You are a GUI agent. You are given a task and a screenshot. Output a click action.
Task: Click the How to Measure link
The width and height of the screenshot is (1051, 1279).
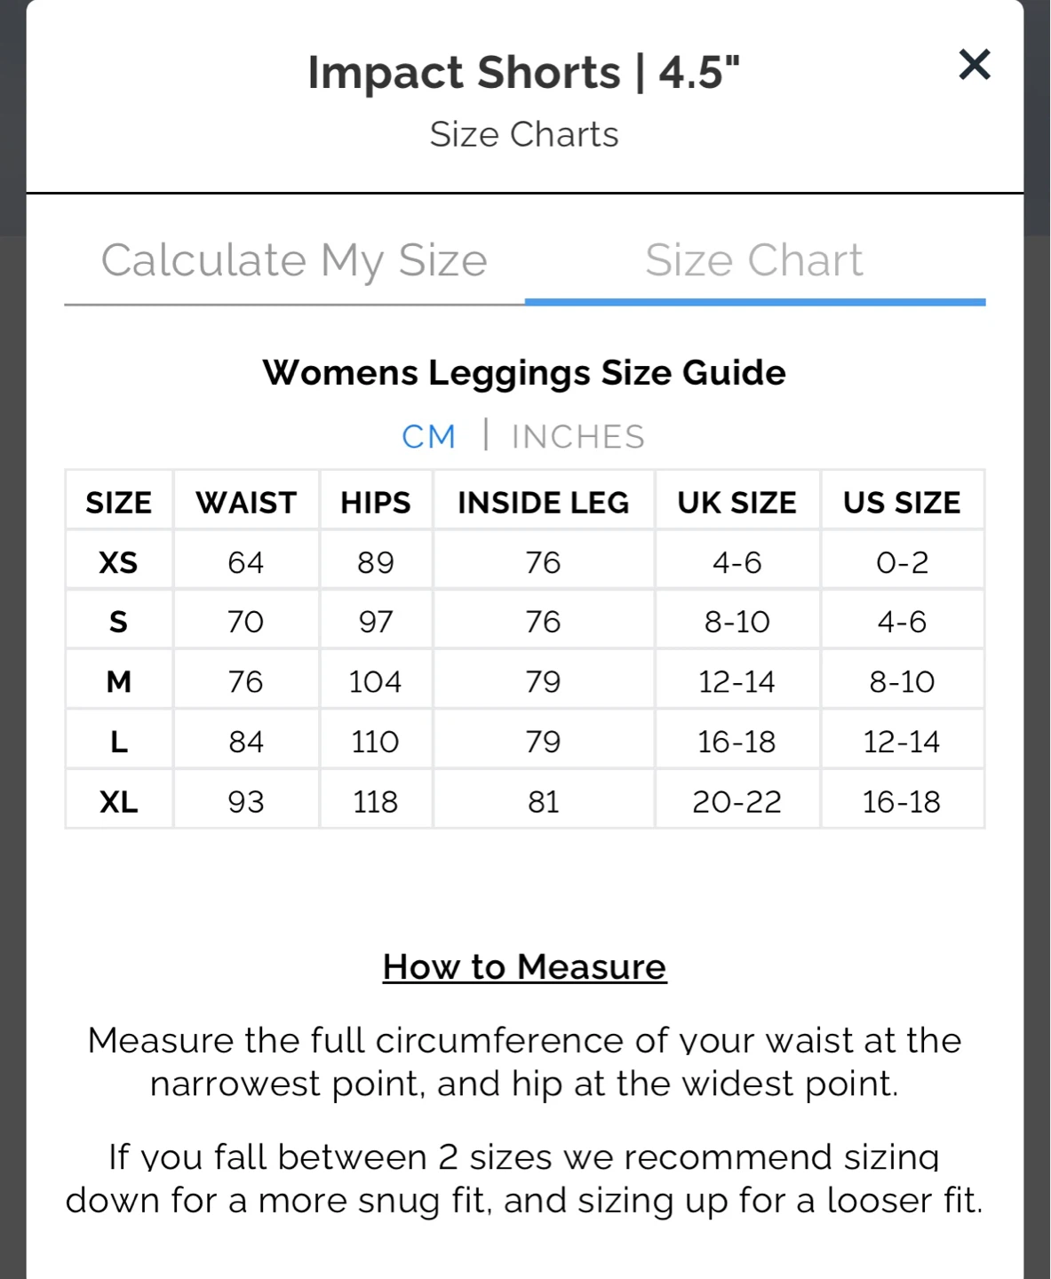click(524, 966)
